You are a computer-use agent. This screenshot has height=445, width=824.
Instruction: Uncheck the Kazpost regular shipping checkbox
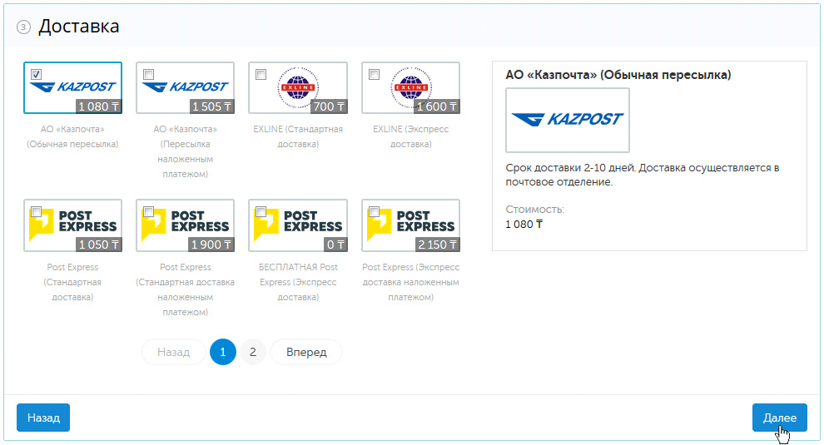point(36,75)
